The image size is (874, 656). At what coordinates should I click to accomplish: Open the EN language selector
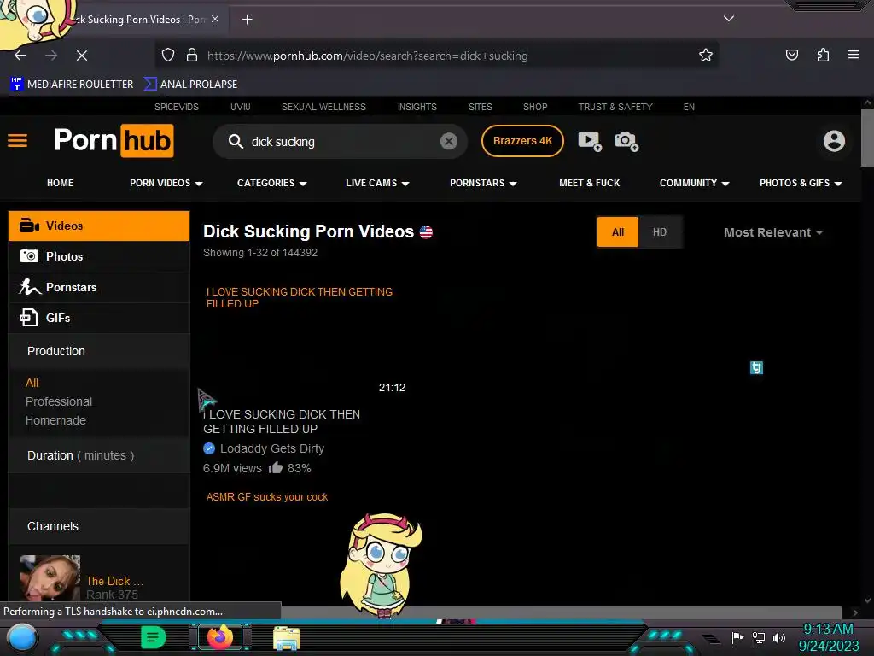point(689,107)
